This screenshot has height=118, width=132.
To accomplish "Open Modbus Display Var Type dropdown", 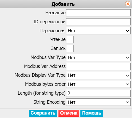I will (x=98, y=75).
